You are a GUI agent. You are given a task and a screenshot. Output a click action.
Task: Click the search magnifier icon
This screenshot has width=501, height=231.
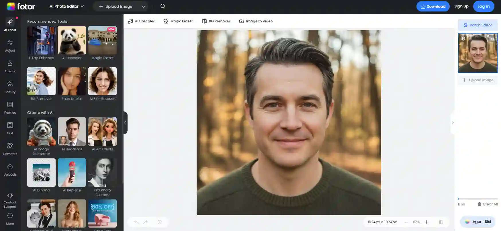coord(163,6)
